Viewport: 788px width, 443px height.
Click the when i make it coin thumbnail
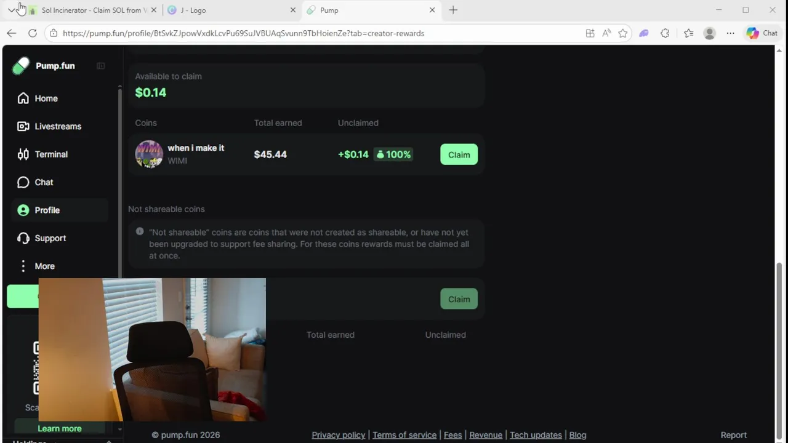click(149, 154)
